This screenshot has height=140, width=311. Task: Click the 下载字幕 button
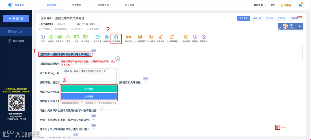point(294,18)
